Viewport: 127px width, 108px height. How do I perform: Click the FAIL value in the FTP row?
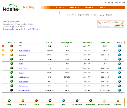49,46
